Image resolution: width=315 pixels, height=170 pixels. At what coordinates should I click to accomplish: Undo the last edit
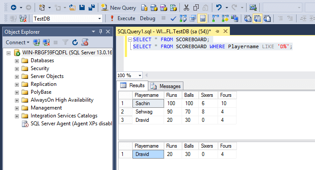point(219,7)
